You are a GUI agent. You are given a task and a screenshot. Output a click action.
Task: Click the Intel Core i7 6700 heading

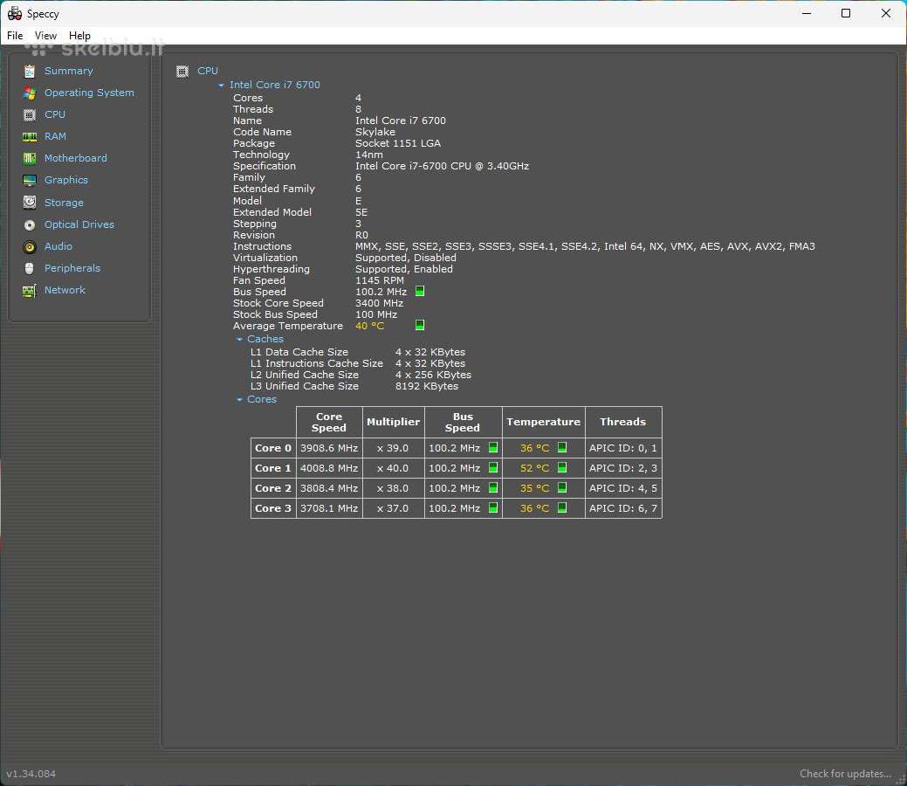(275, 85)
